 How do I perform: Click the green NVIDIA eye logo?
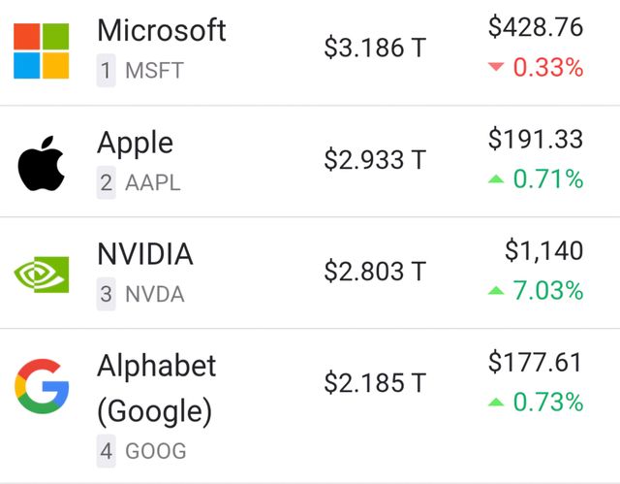(42, 274)
